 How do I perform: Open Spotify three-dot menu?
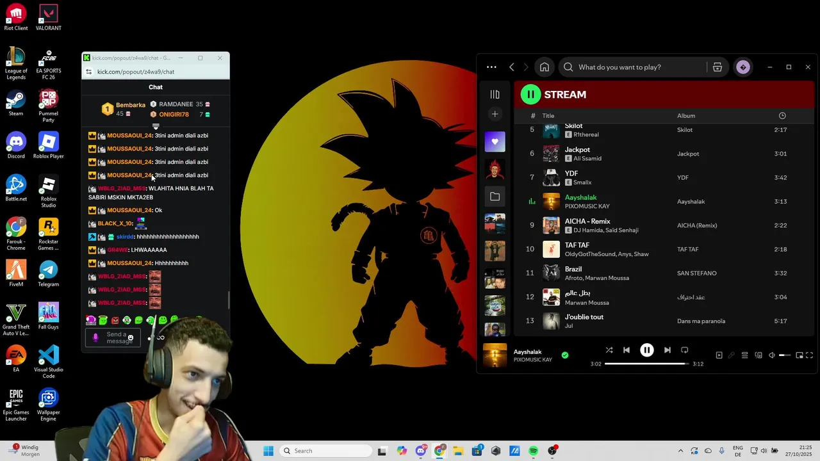tap(491, 67)
